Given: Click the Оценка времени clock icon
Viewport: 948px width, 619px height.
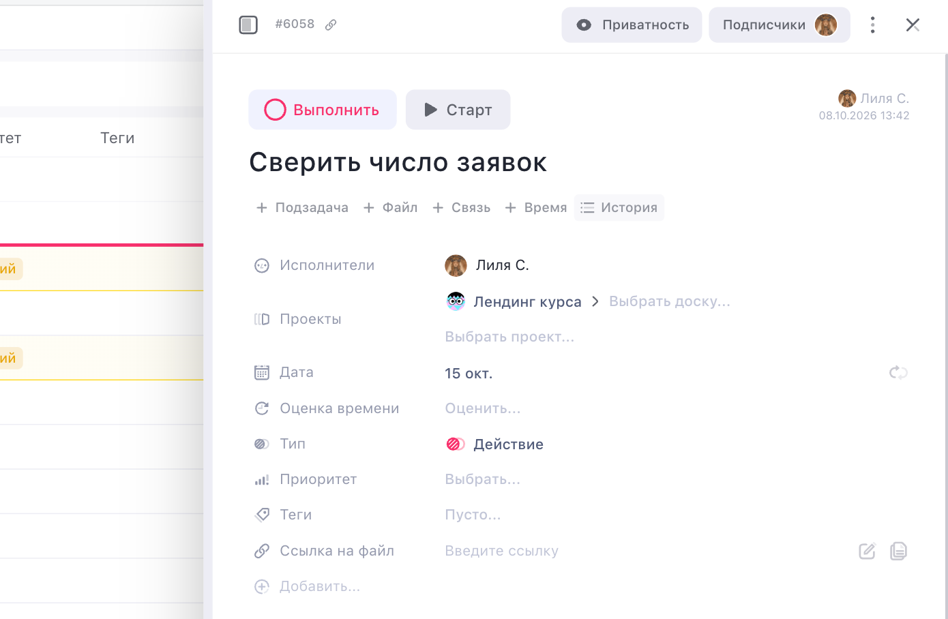Looking at the screenshot, I should (262, 408).
